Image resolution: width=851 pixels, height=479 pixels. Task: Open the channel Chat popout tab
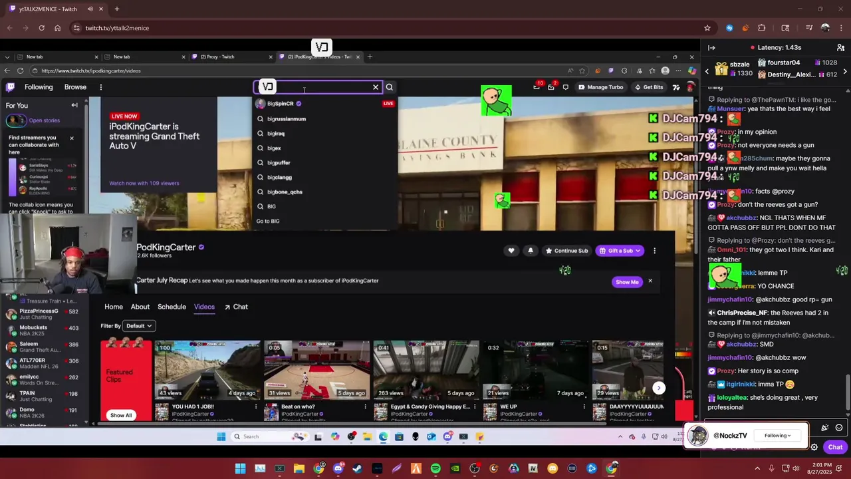point(236,307)
